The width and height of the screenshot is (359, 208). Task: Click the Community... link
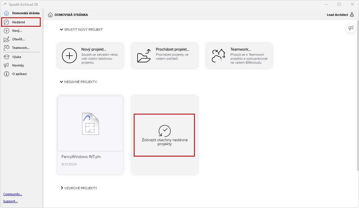click(13, 194)
